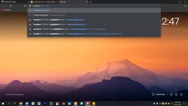Close the Passion for love tab
The height and width of the screenshot is (106, 188).
pos(58,2)
